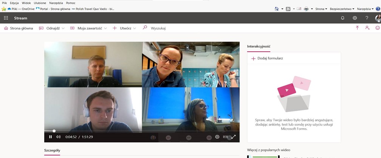Click the elapsed time 0:04:52 text
The image size is (381, 158).
pyautogui.click(x=71, y=137)
